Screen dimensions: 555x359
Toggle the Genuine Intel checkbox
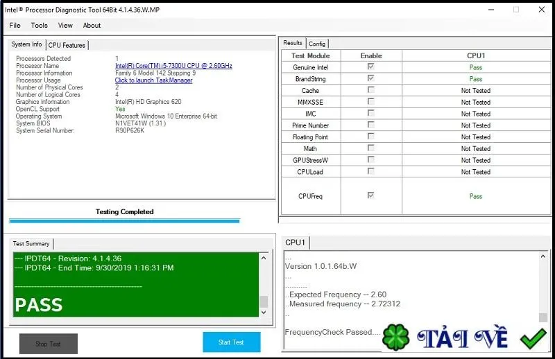click(x=370, y=67)
